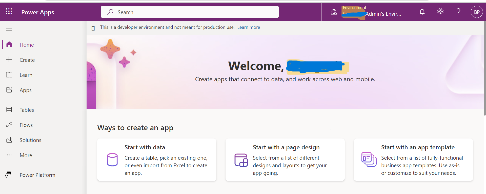Screen dimensions: 486x194
Task: Click the Create plus icon
Action: (x=9, y=60)
